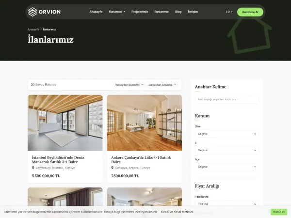The height and width of the screenshot is (218, 291).
Task: Click price 5.500.000,00 TL
Action: click(46, 176)
